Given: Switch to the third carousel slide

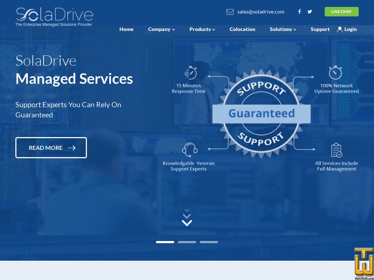Looking at the screenshot, I should [209, 242].
